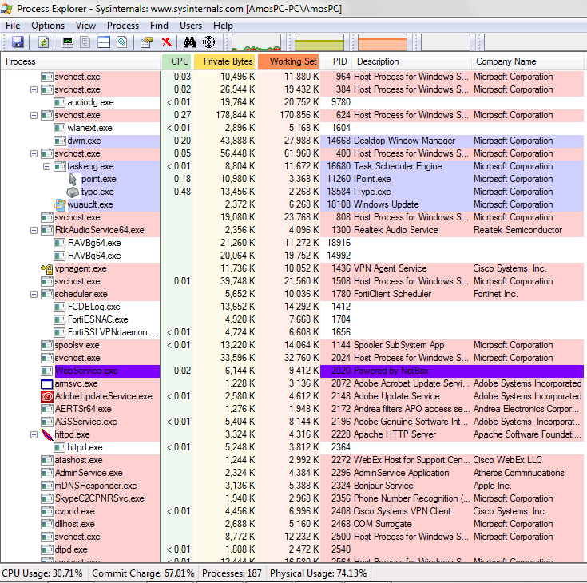Click the mouse pointer icon of ipoint.exe
Viewport: 587px width, 583px height.
[x=73, y=179]
